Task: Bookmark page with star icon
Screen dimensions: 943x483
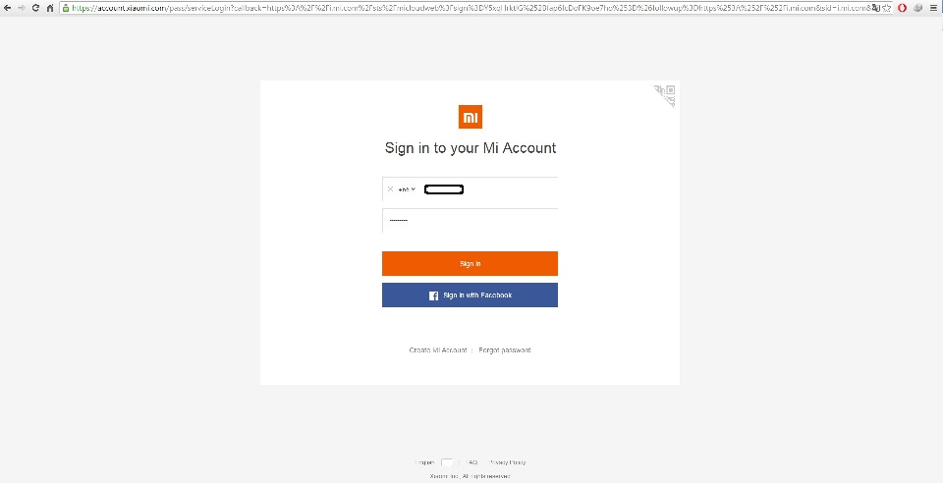Action: click(887, 8)
